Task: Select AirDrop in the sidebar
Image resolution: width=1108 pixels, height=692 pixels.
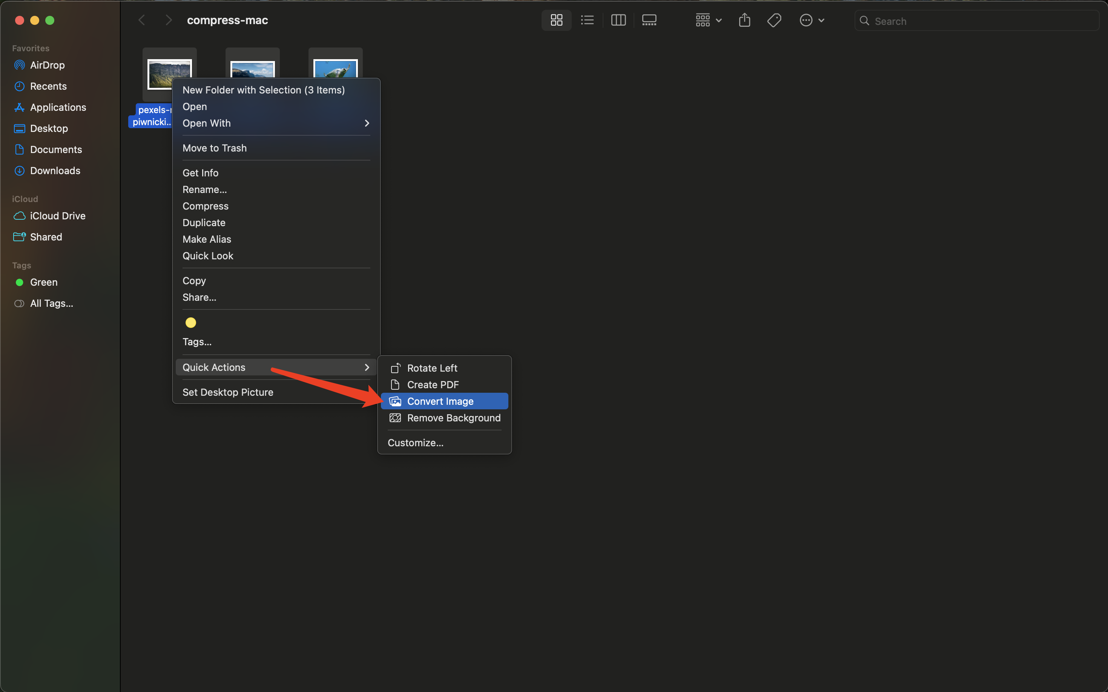Action: pyautogui.click(x=47, y=64)
